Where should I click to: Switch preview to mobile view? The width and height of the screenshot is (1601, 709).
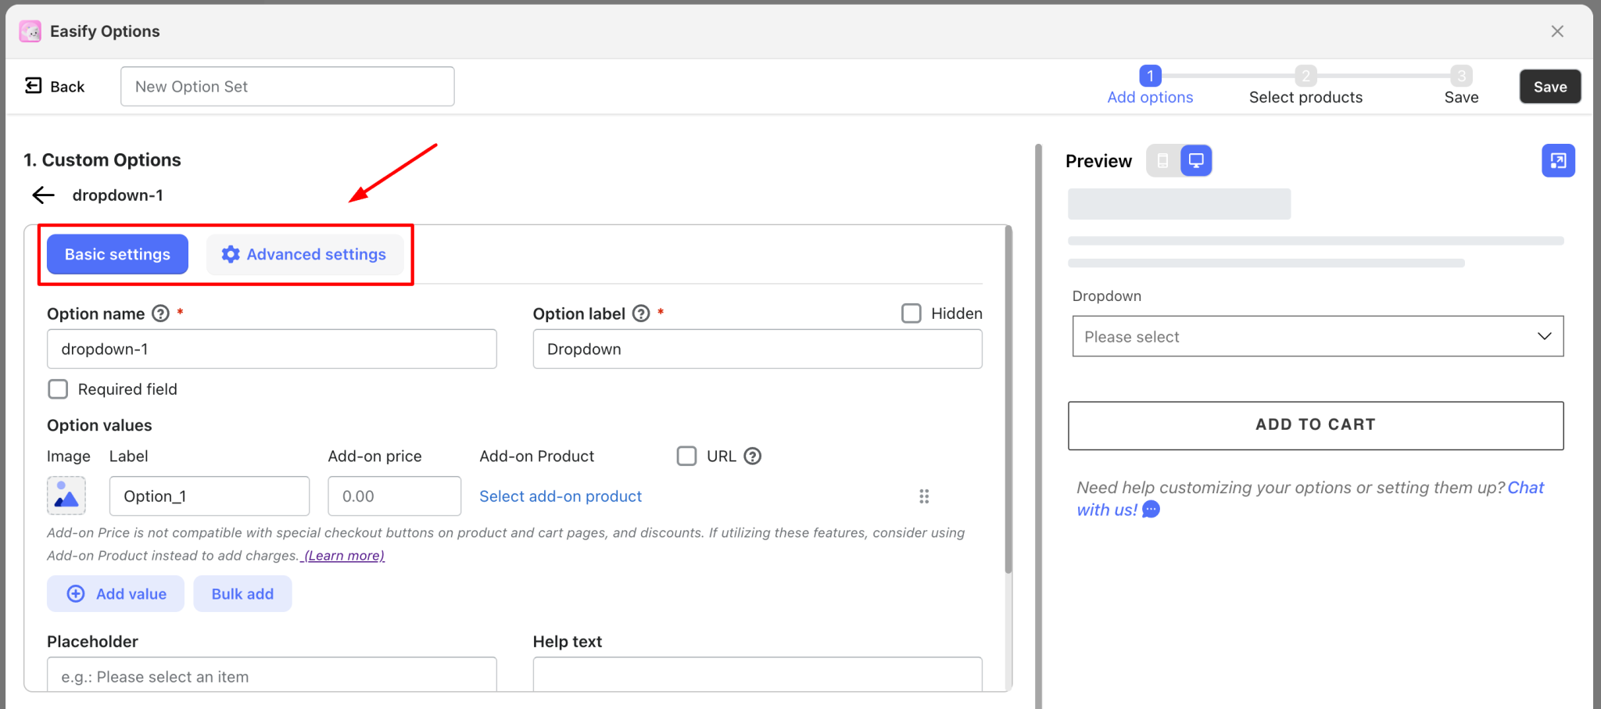1163,159
